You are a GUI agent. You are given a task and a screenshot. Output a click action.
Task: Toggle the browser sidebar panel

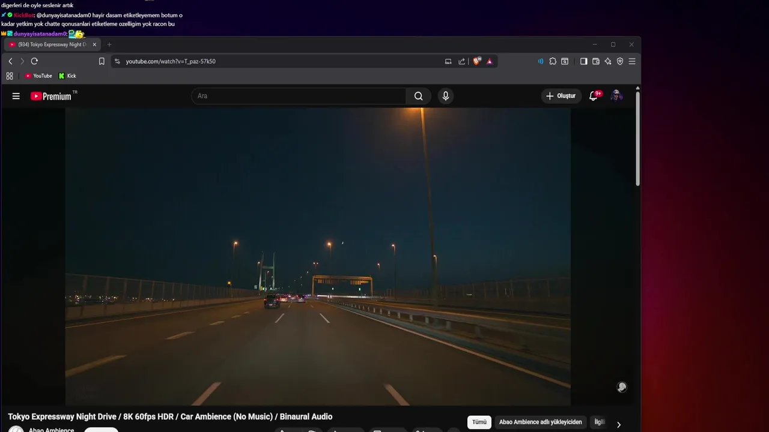[x=583, y=61]
